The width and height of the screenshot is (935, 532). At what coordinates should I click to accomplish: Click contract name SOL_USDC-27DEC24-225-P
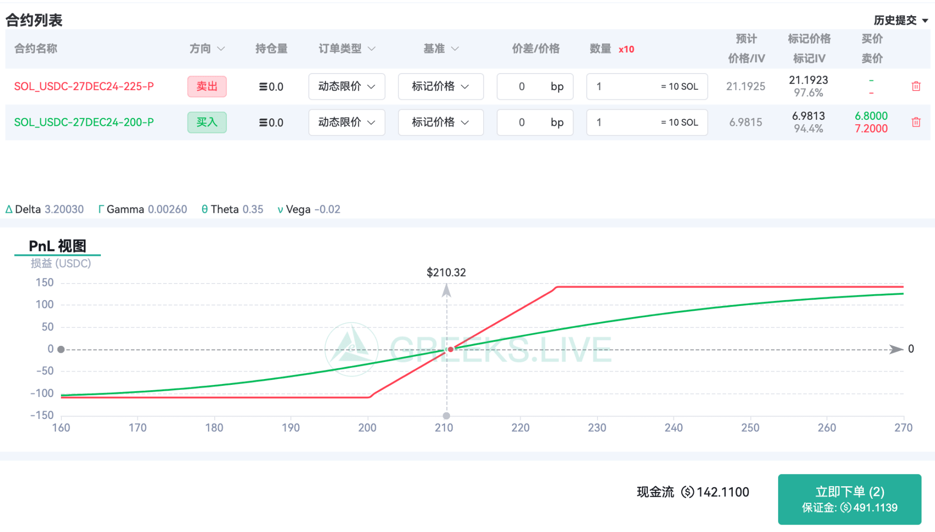pyautogui.click(x=84, y=87)
